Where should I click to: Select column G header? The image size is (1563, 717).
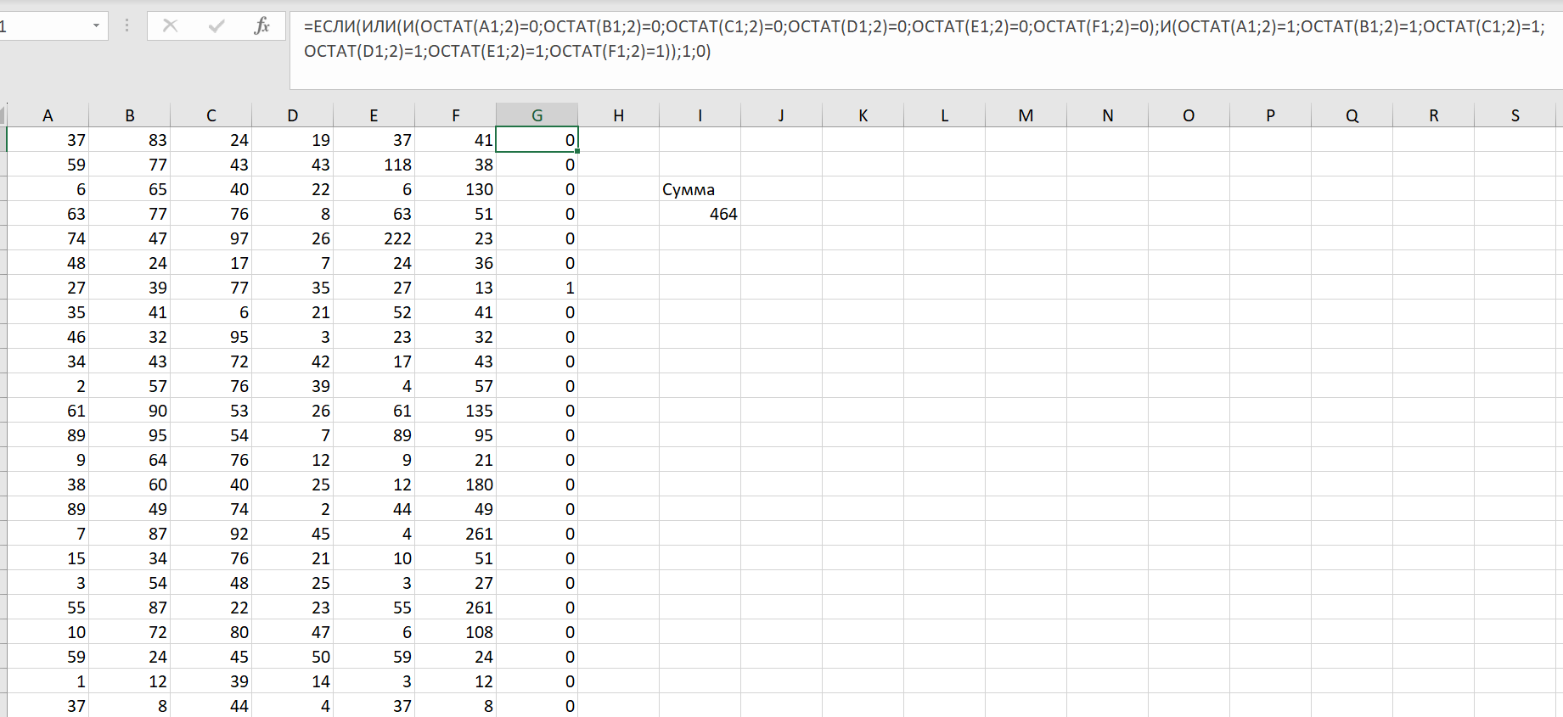coord(537,115)
